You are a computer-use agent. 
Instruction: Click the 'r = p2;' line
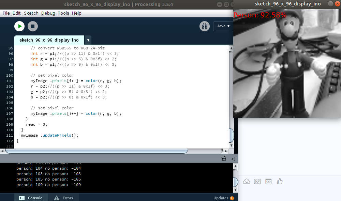point(70,86)
